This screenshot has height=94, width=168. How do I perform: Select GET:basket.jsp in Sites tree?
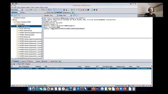[x=25, y=37]
